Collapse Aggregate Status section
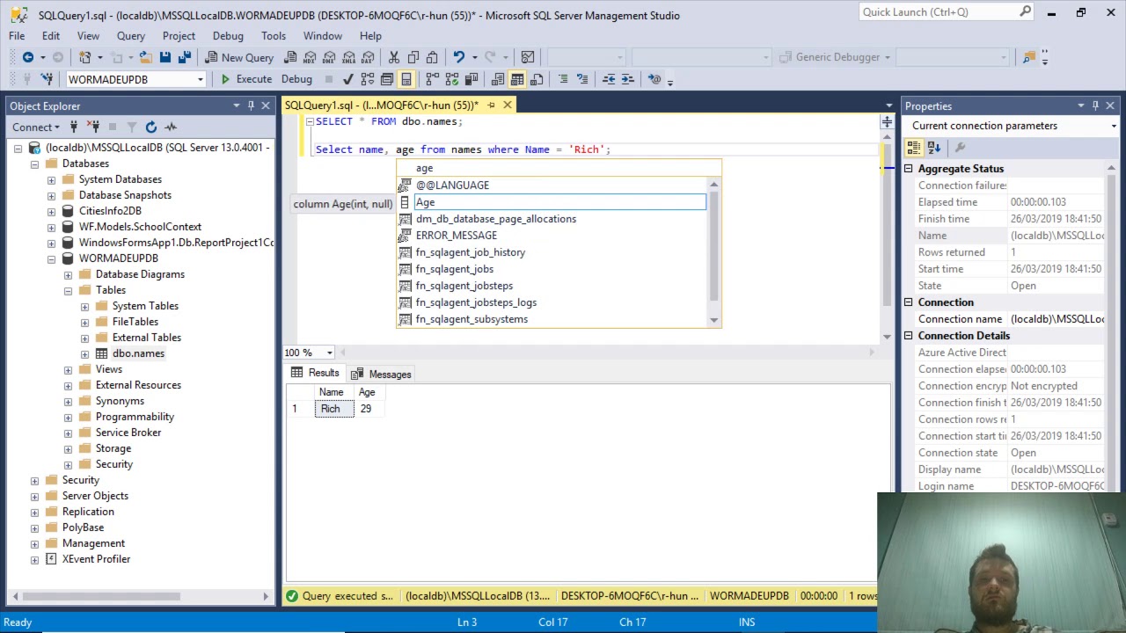 coord(909,169)
